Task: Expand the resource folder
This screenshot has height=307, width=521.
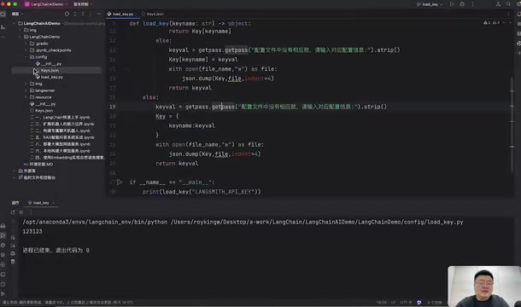Action: coord(26,97)
